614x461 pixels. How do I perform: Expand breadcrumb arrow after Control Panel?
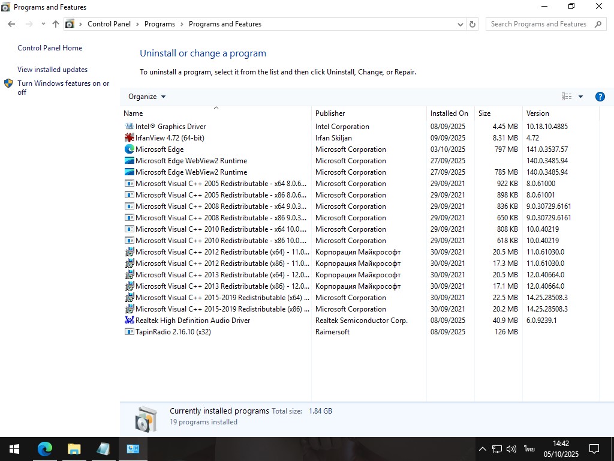(137, 24)
